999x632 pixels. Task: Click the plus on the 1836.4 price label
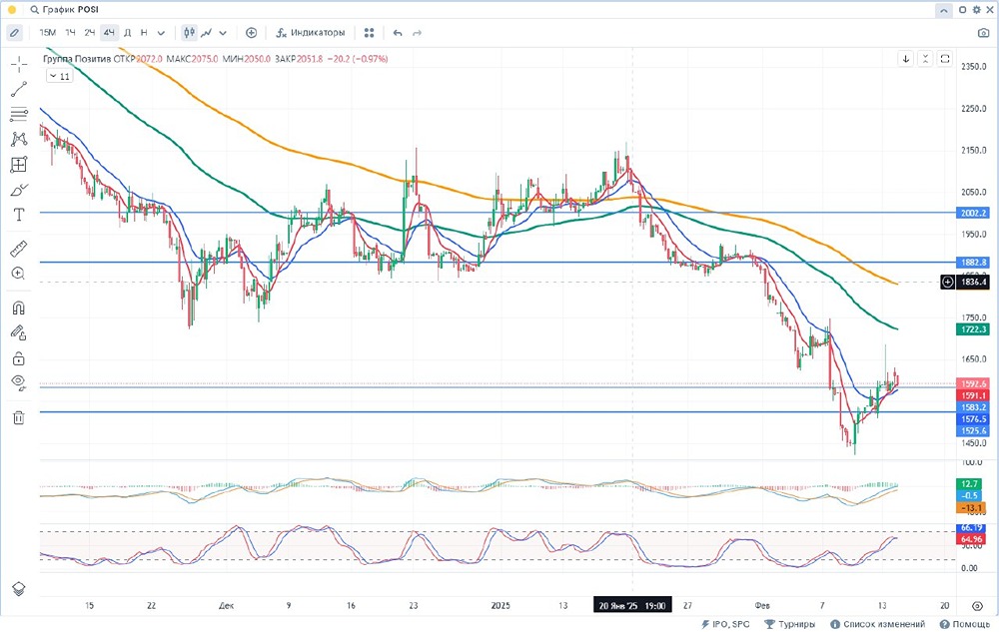pyautogui.click(x=947, y=282)
